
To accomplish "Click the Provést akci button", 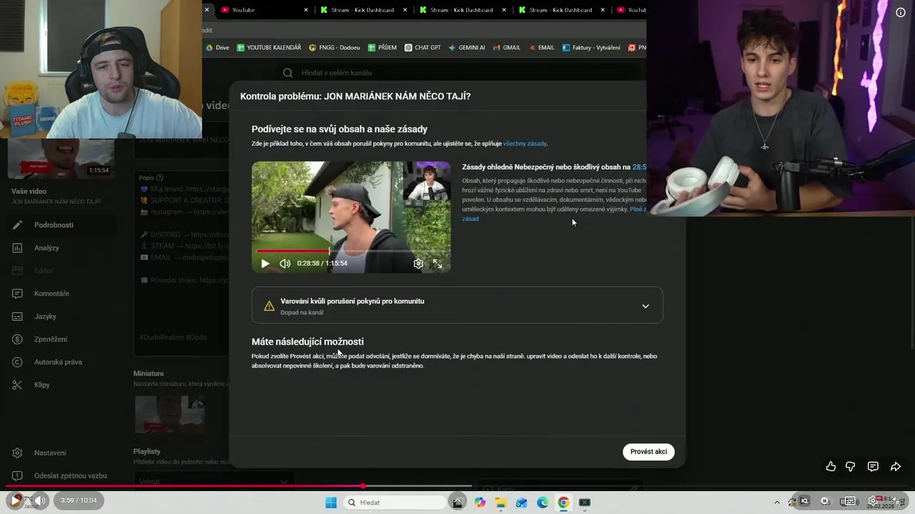I will (648, 451).
